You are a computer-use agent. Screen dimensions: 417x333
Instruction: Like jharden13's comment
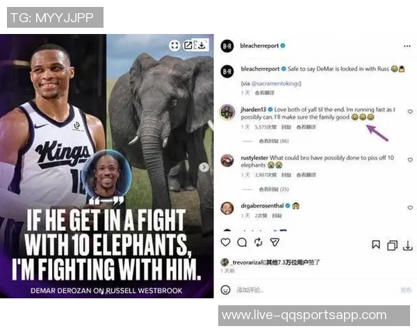(410, 112)
